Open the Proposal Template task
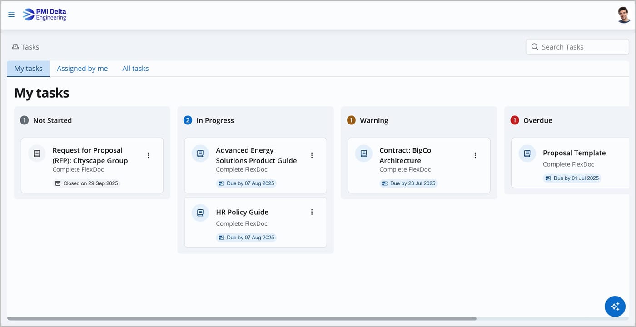The width and height of the screenshot is (636, 327). pos(574,153)
